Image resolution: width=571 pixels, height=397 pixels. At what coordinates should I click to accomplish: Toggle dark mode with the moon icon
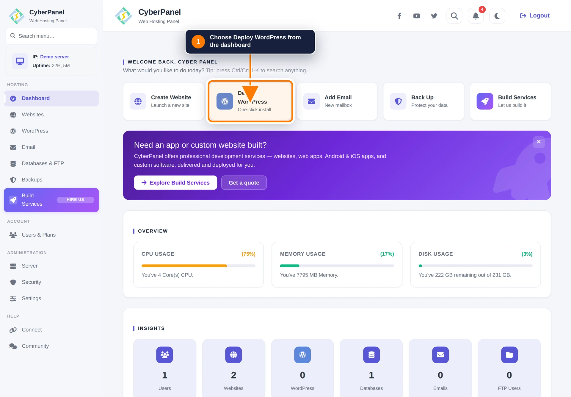(497, 16)
